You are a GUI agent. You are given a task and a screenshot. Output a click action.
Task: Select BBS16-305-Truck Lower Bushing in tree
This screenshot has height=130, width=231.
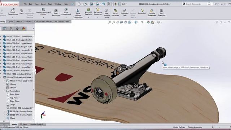tap(18, 36)
